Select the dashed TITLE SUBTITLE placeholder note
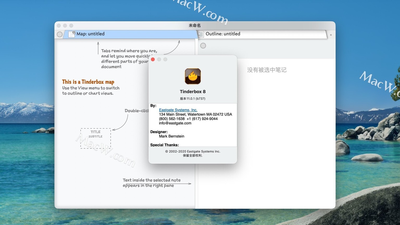Image resolution: width=400 pixels, height=225 pixels. [96, 138]
